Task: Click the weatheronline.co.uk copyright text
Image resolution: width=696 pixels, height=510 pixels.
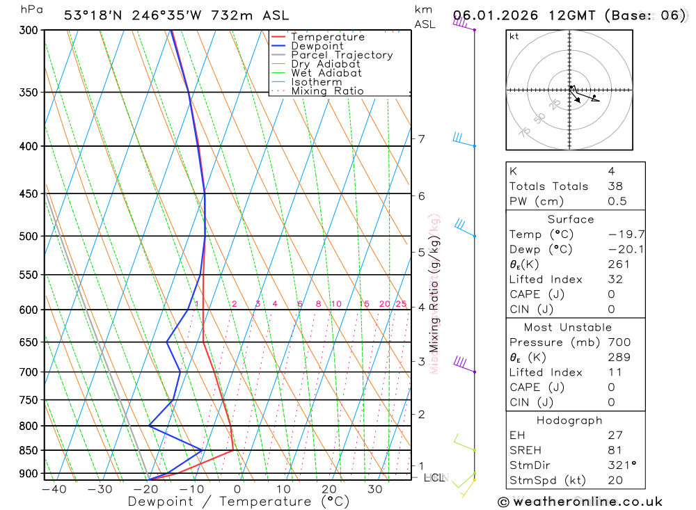Action: (580, 502)
